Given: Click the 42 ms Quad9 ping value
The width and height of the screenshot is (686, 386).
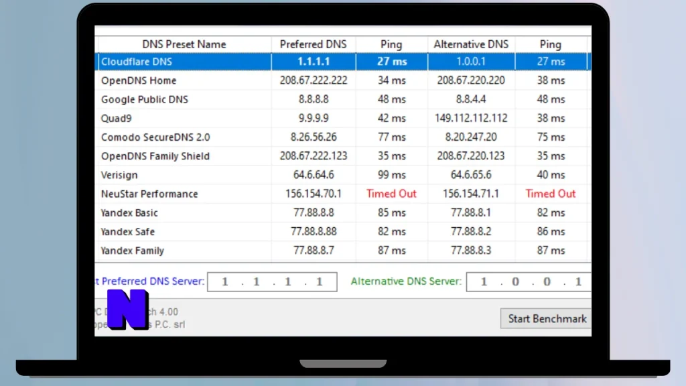Looking at the screenshot, I should coord(391,118).
